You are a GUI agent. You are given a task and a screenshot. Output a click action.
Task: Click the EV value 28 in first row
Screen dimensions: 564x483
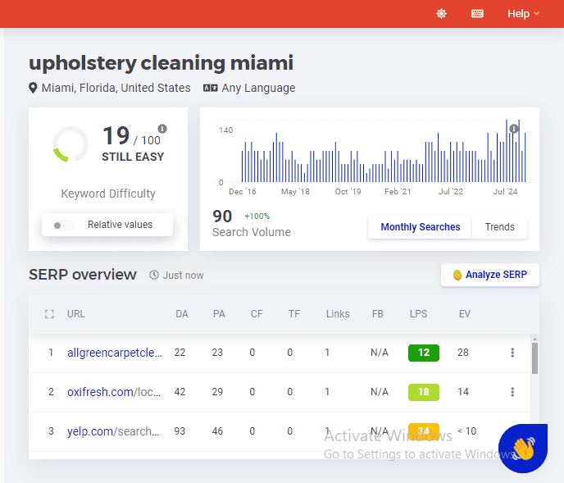[x=463, y=353]
